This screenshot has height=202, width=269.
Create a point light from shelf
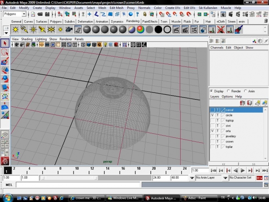33,30
